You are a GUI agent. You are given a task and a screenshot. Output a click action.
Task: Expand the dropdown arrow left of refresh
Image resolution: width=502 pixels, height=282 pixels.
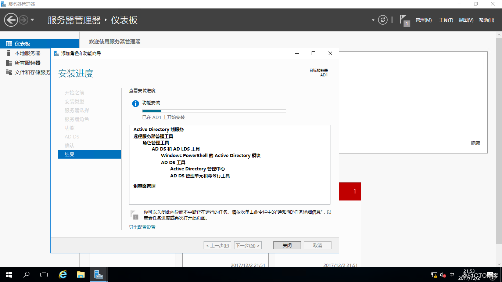pyautogui.click(x=373, y=20)
